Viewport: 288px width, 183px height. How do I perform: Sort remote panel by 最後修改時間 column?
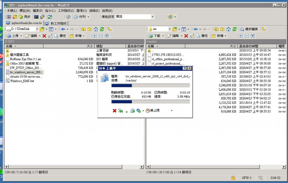click(257, 46)
